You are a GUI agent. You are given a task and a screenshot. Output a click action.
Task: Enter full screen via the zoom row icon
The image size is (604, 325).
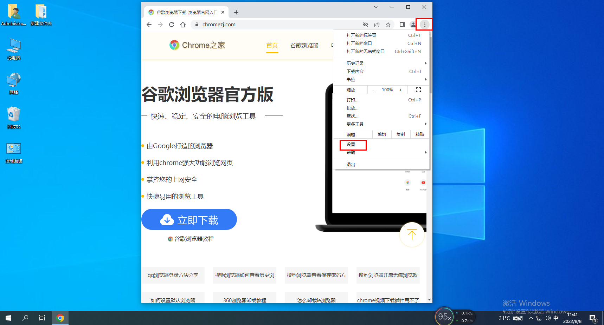pos(418,90)
